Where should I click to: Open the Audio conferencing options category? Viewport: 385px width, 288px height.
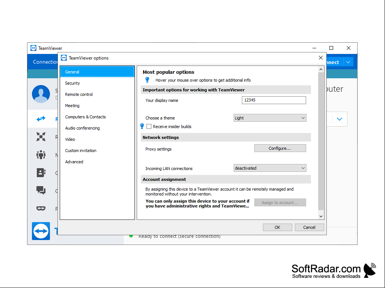[97, 128]
